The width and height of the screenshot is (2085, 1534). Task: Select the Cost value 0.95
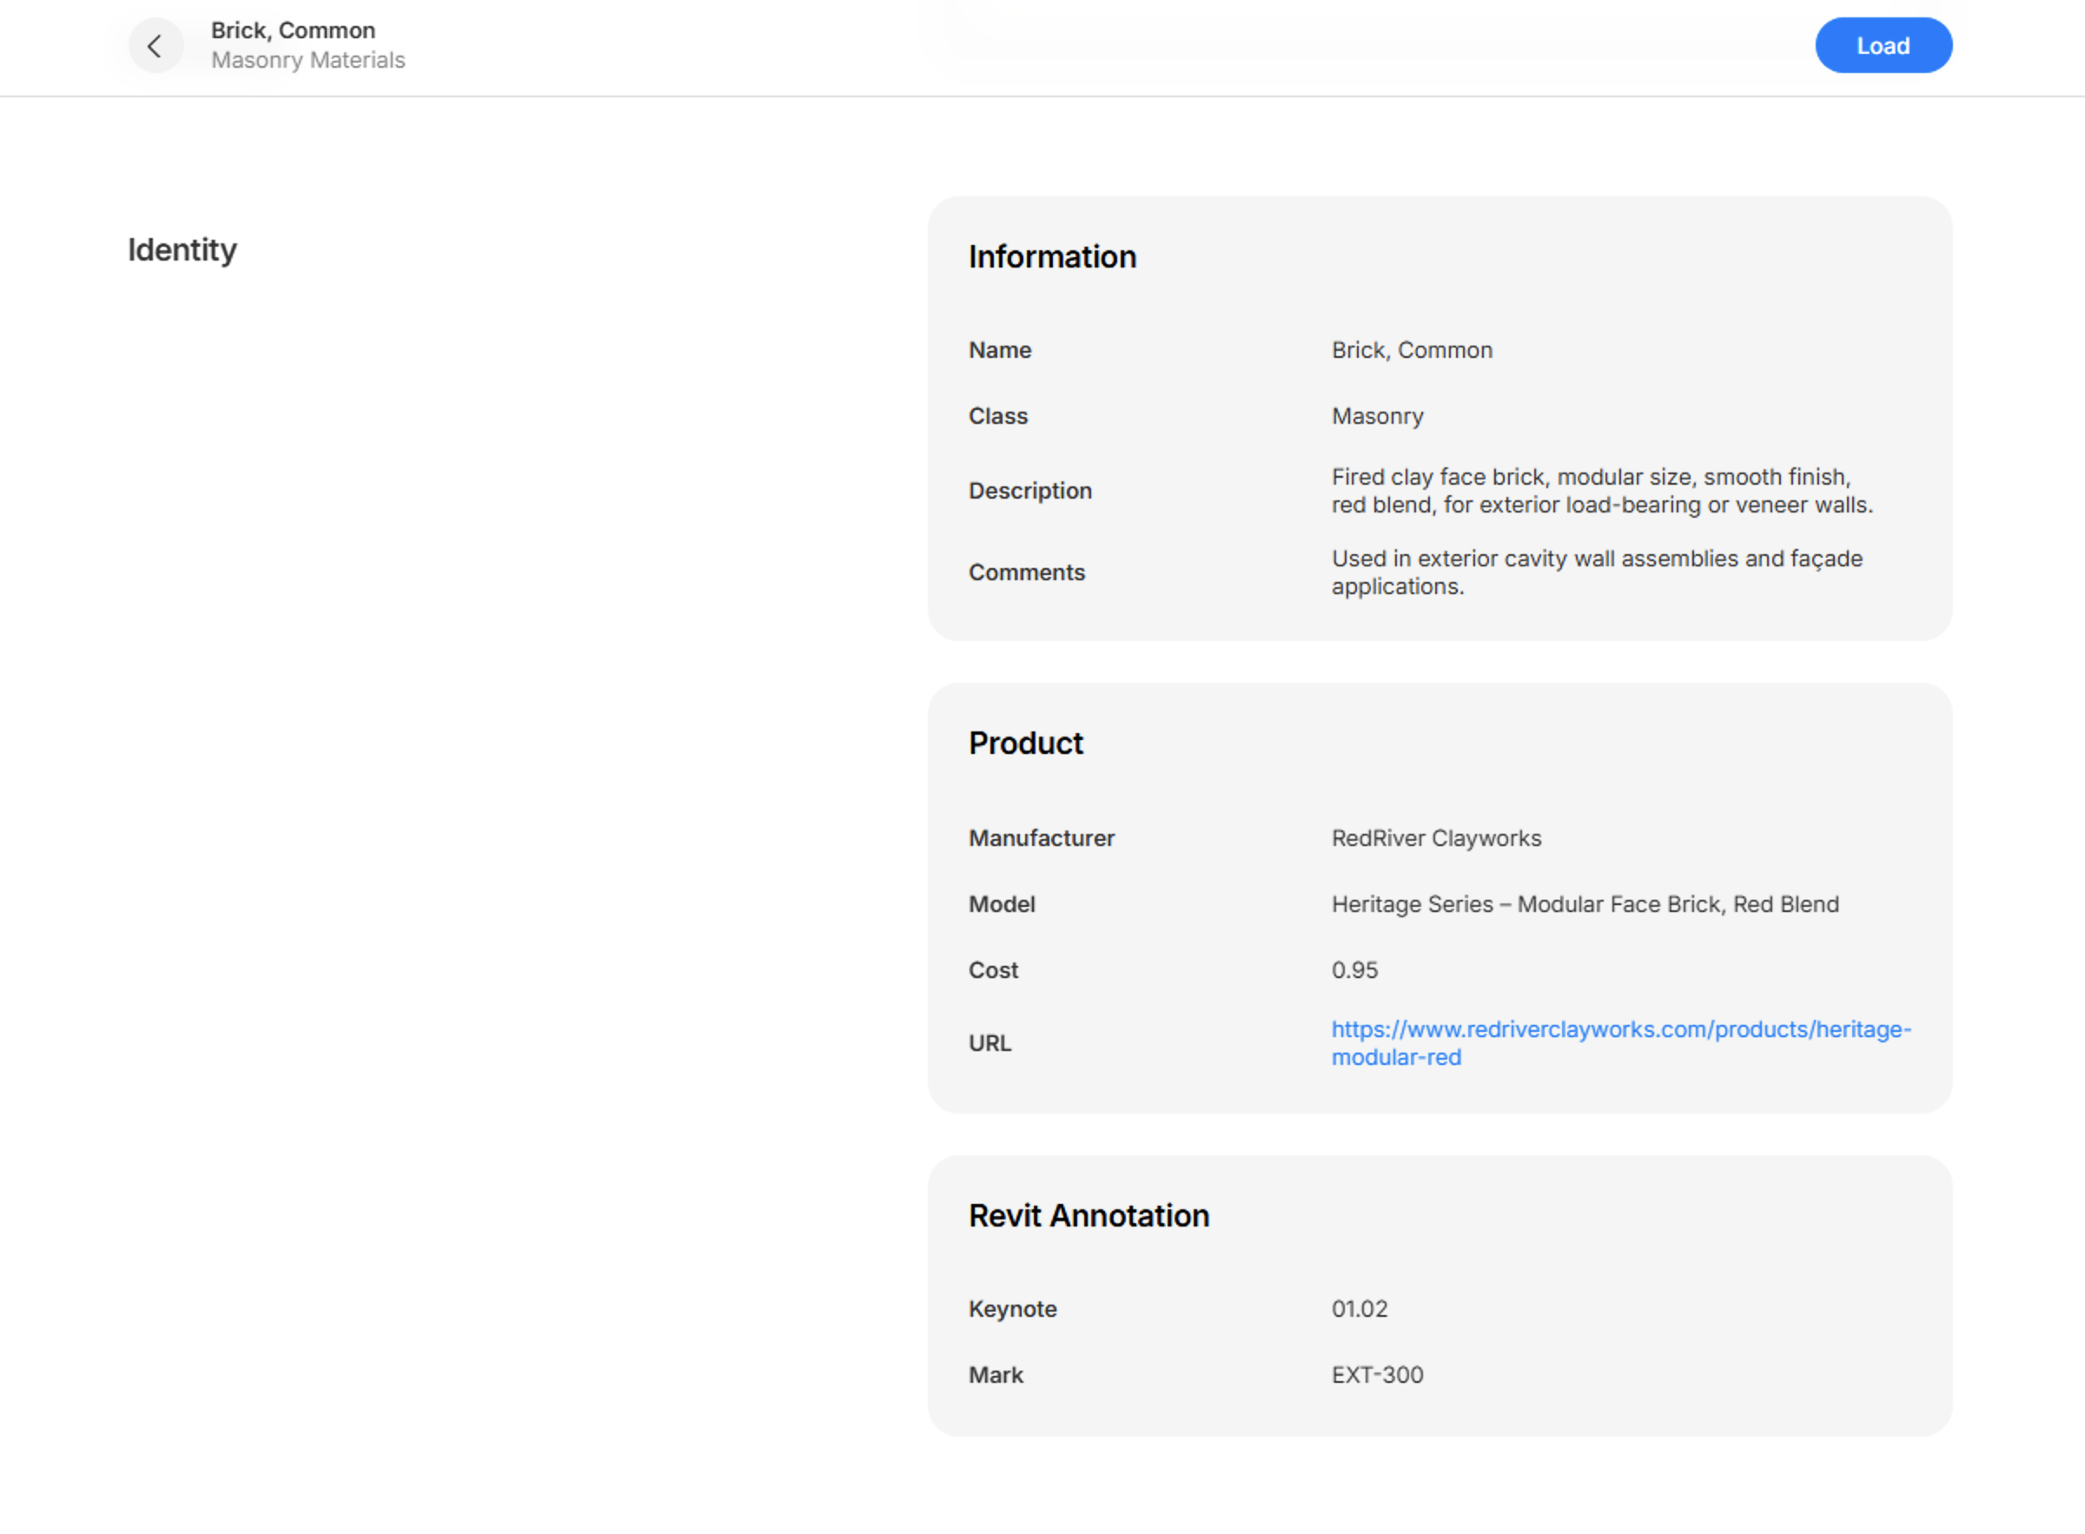click(x=1354, y=969)
